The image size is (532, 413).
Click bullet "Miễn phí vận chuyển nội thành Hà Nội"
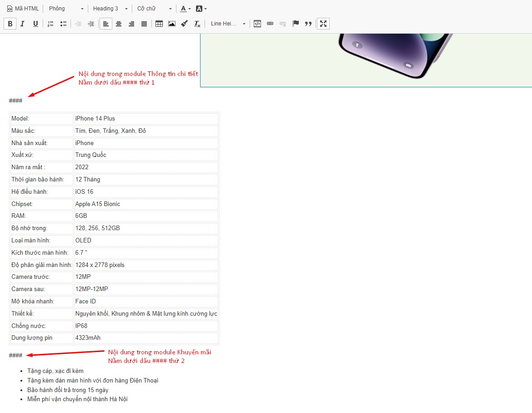coord(77,399)
